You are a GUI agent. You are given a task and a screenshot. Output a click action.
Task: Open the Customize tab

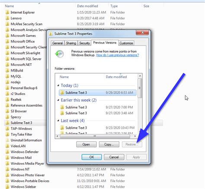click(126, 43)
